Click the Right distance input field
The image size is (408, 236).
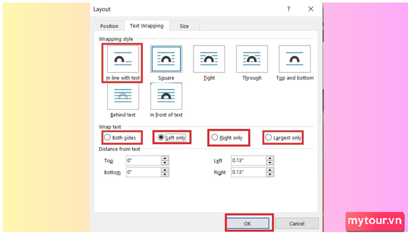[x=248, y=172]
